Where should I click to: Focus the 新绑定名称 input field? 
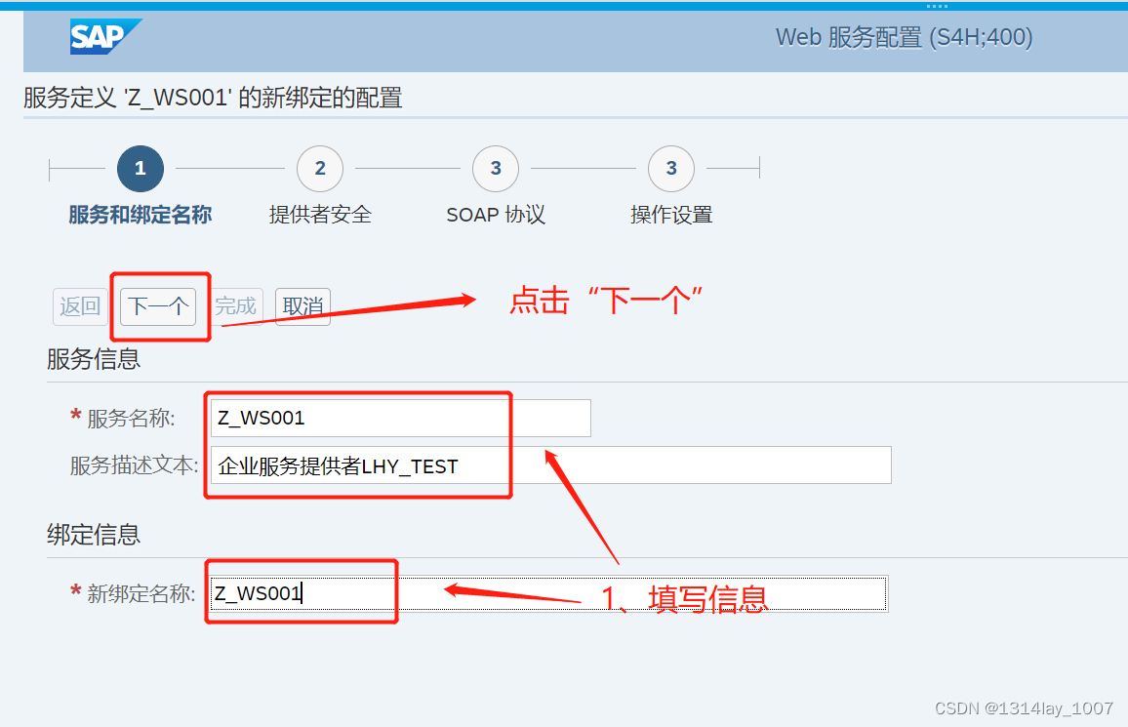(549, 593)
